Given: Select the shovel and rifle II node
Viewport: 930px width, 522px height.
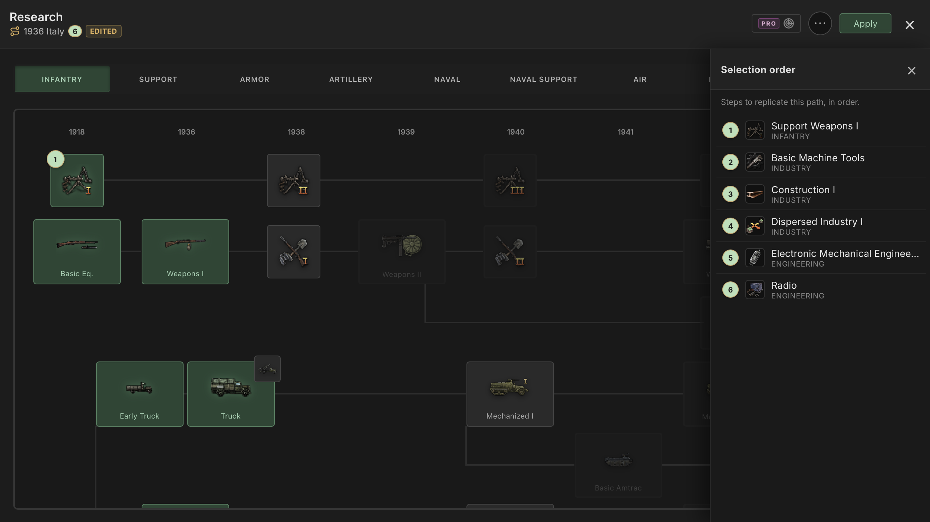Looking at the screenshot, I should [x=510, y=252].
